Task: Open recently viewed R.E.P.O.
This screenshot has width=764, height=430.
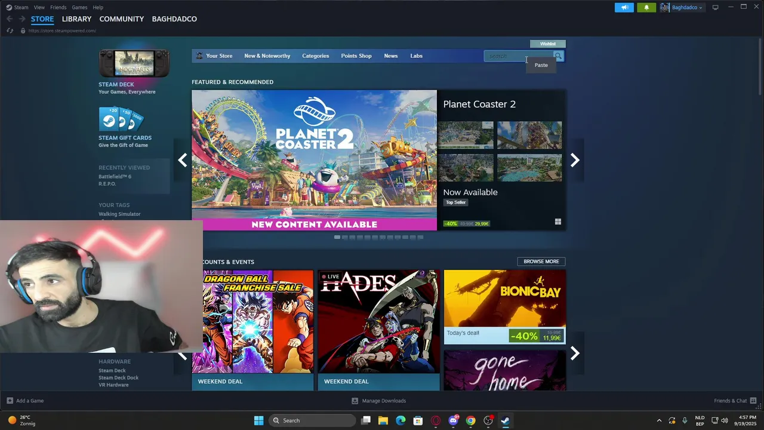Action: point(107,184)
